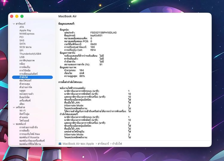Select PCI in the sidebar
Viewport: 224px width, 161px height.
click(x=22, y=37)
